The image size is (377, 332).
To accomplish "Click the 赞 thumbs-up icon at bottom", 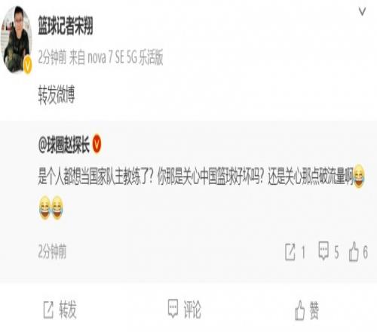I will (x=299, y=310).
